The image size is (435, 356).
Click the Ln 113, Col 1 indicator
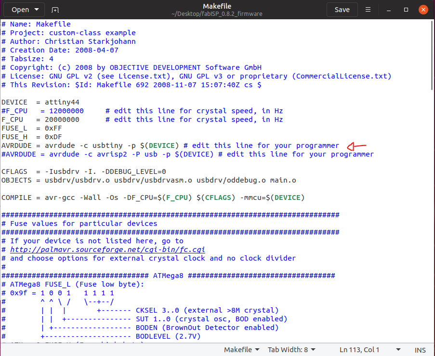pos(359,350)
